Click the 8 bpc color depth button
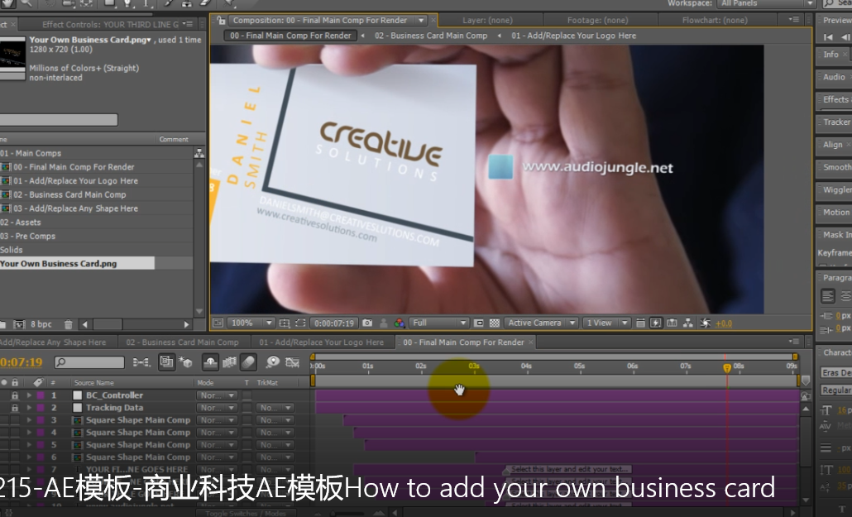852x517 pixels. (x=41, y=324)
